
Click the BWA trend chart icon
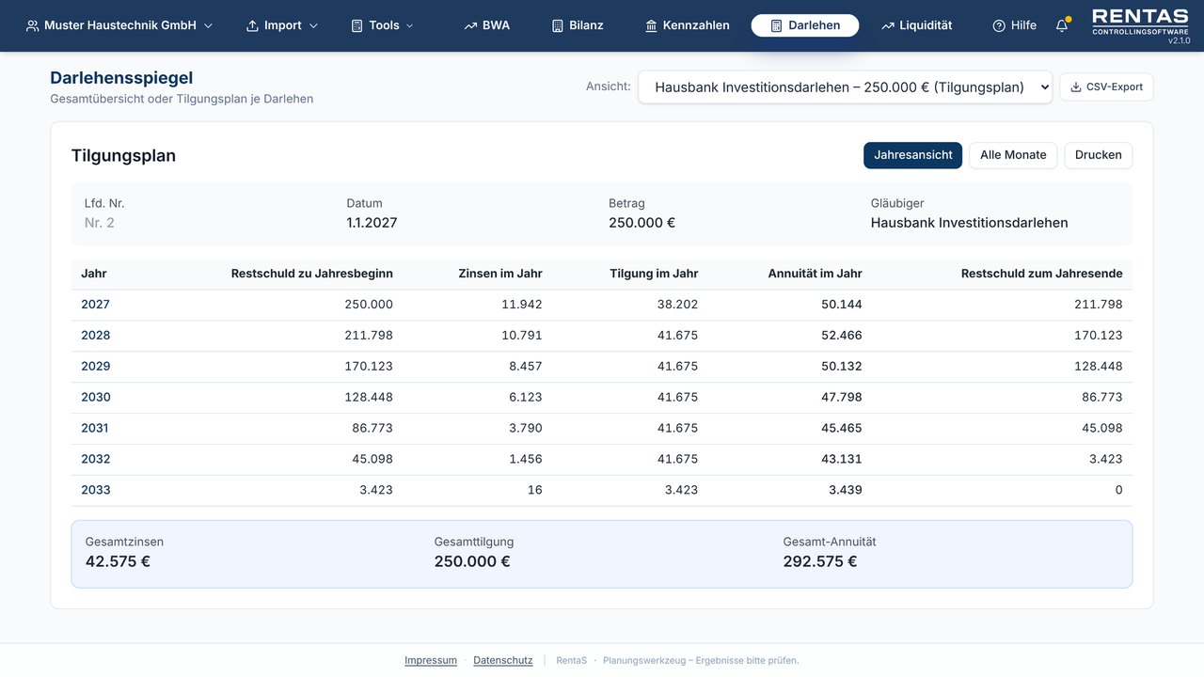[x=470, y=26]
